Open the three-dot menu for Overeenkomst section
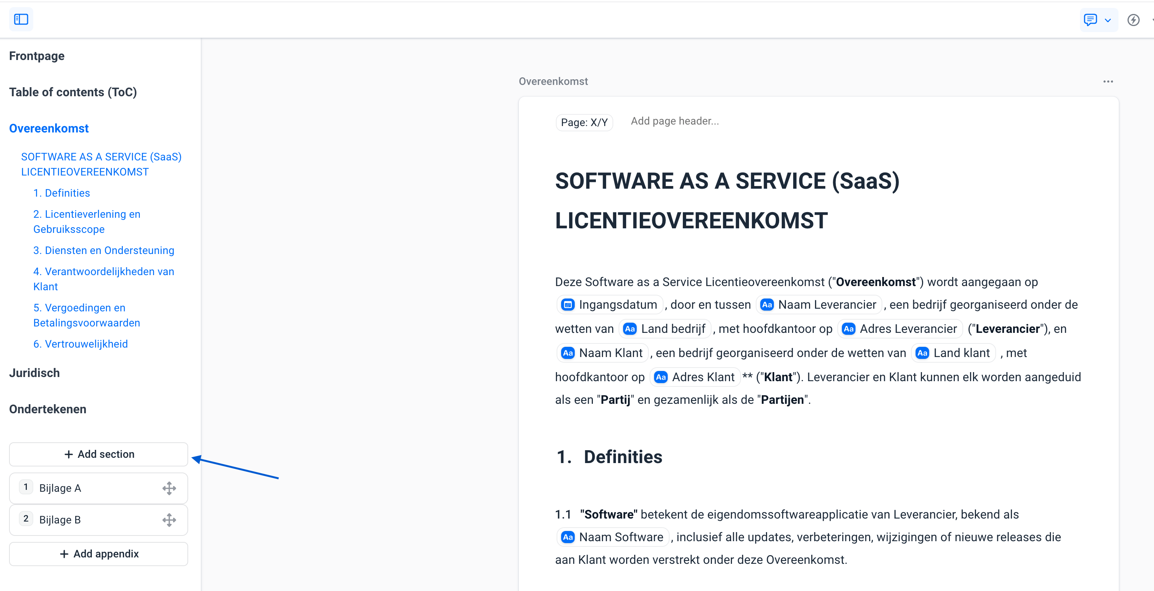The height and width of the screenshot is (591, 1154). 1108,82
